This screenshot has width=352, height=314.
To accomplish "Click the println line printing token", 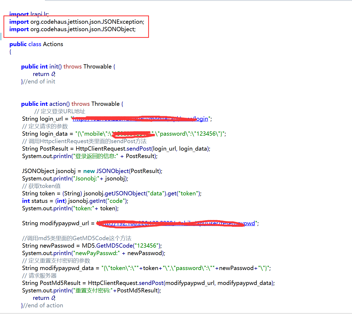I will (70, 208).
